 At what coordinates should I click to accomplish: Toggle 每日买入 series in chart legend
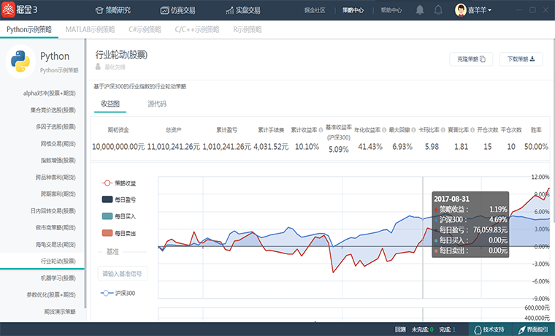coord(119,216)
